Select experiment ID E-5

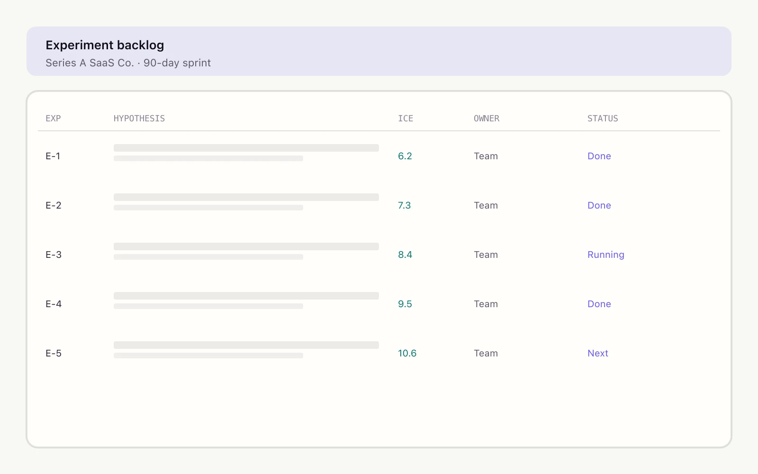(x=54, y=353)
